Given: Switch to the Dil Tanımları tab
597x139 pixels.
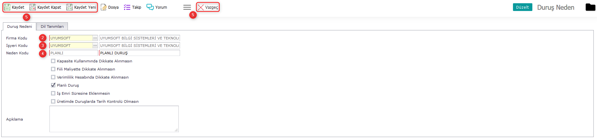Looking at the screenshot, I should [52, 27].
